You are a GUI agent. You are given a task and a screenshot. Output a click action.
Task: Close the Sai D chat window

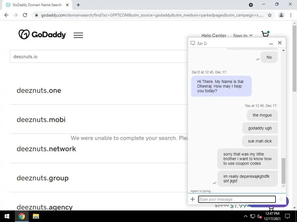[280, 43]
